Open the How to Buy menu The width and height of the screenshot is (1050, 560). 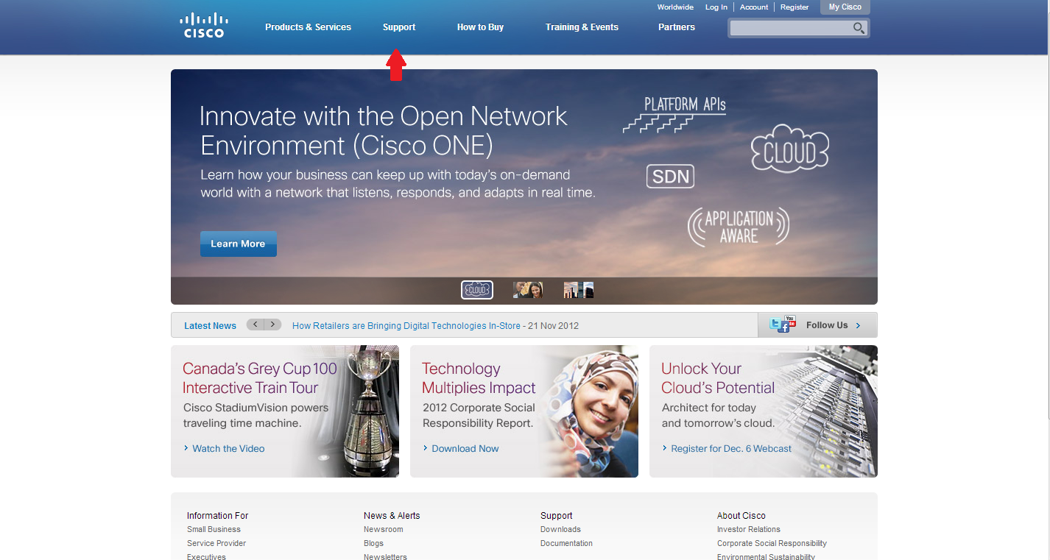coord(480,27)
